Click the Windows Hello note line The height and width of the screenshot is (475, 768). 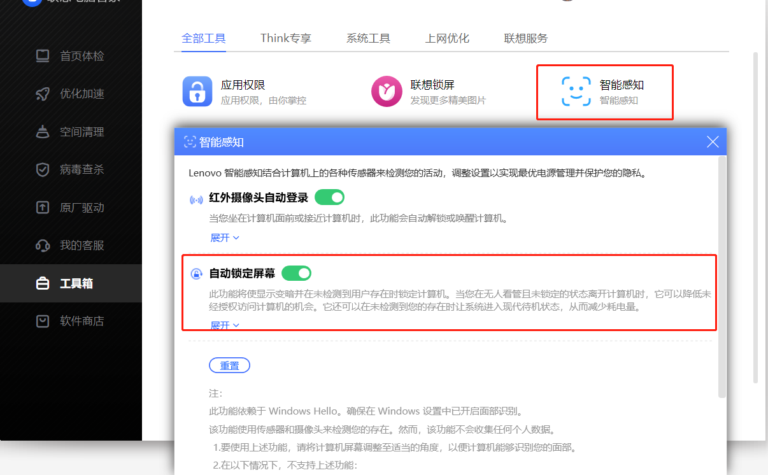366,411
